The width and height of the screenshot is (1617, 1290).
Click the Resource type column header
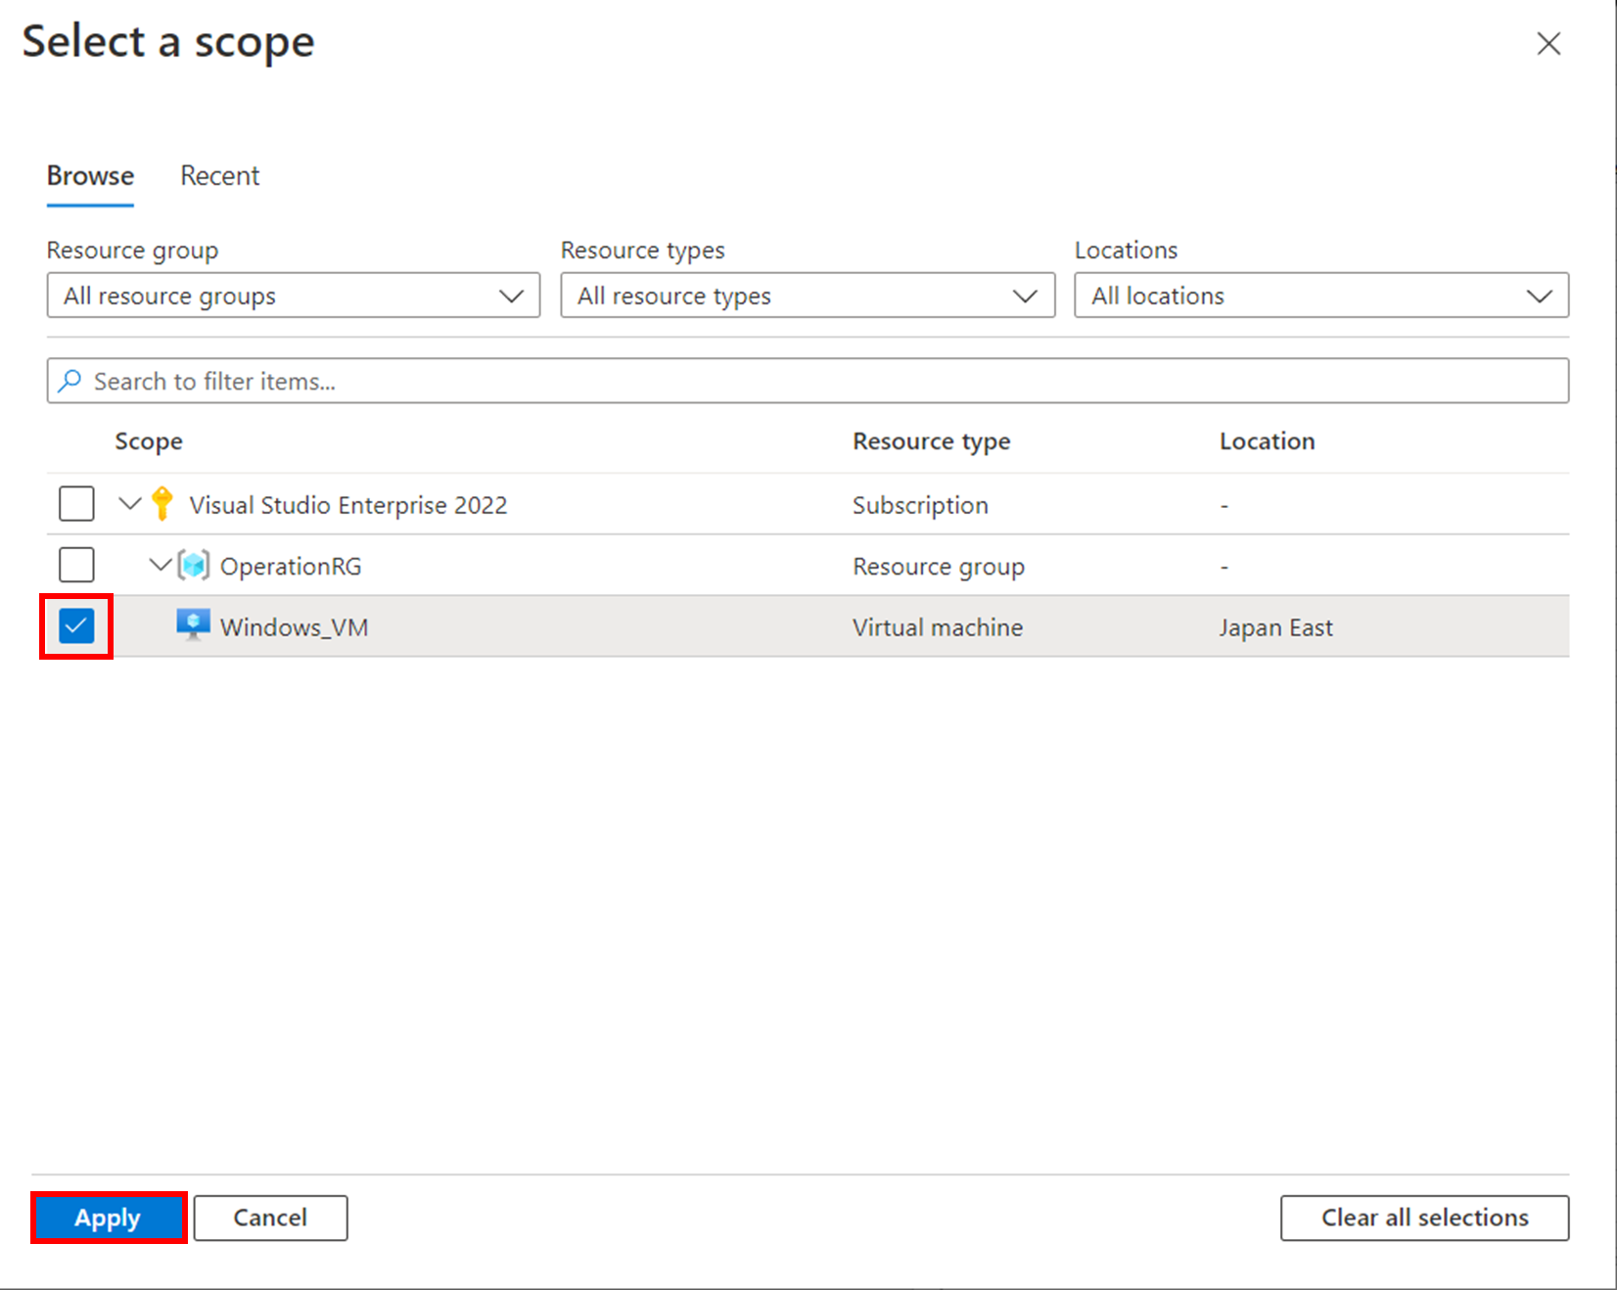(x=931, y=441)
